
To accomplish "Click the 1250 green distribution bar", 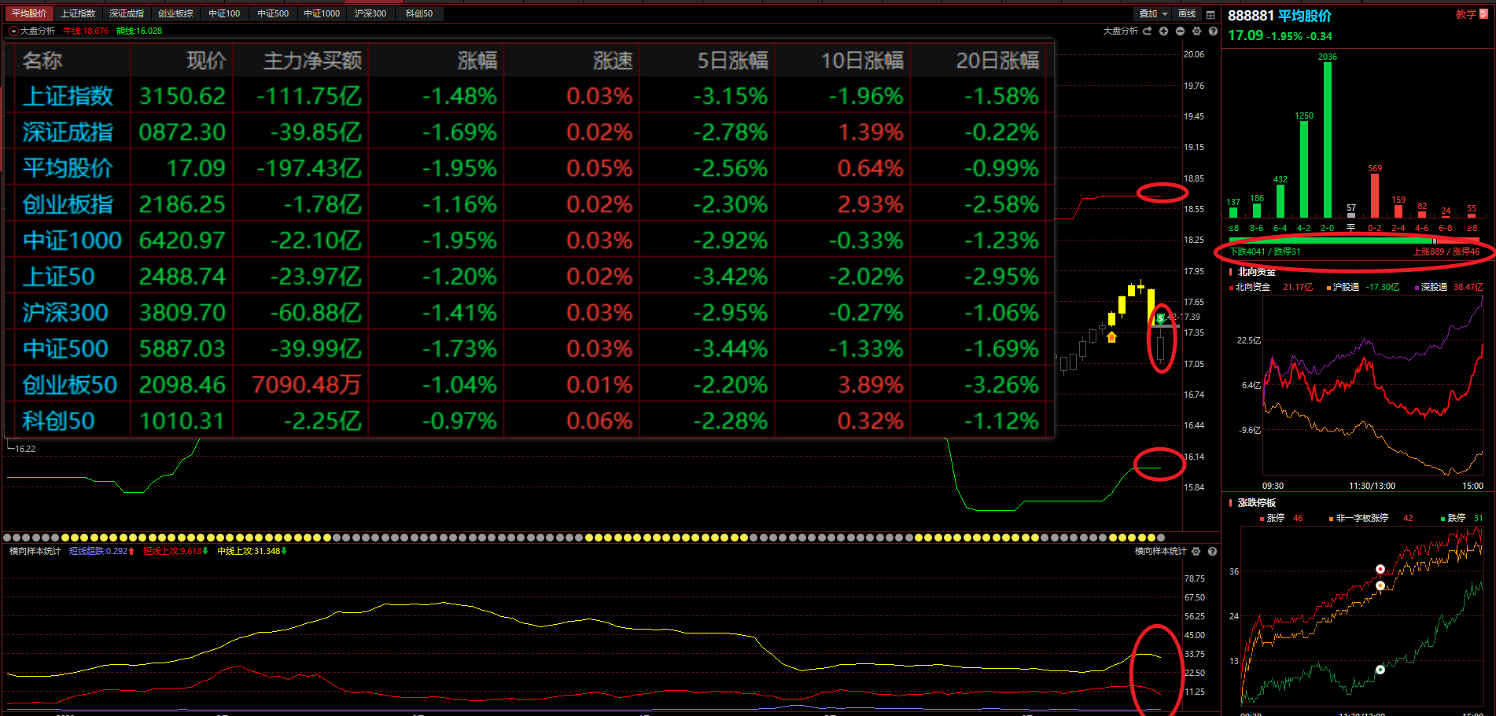I will [1304, 169].
